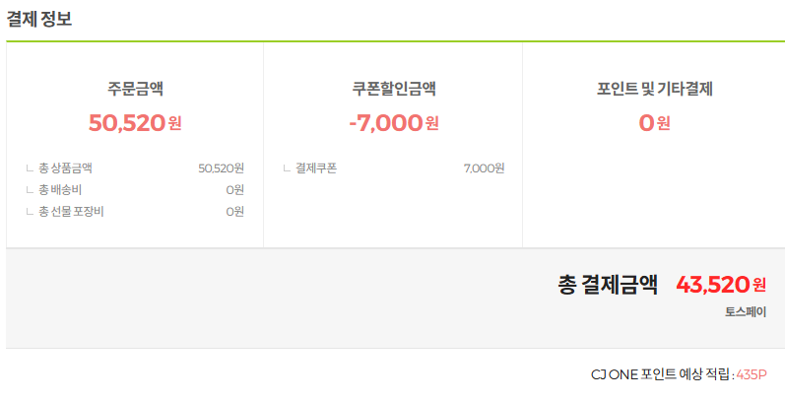Select the 총 선물 포장비 row label

71,212
